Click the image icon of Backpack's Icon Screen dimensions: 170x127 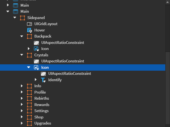(x=36, y=49)
